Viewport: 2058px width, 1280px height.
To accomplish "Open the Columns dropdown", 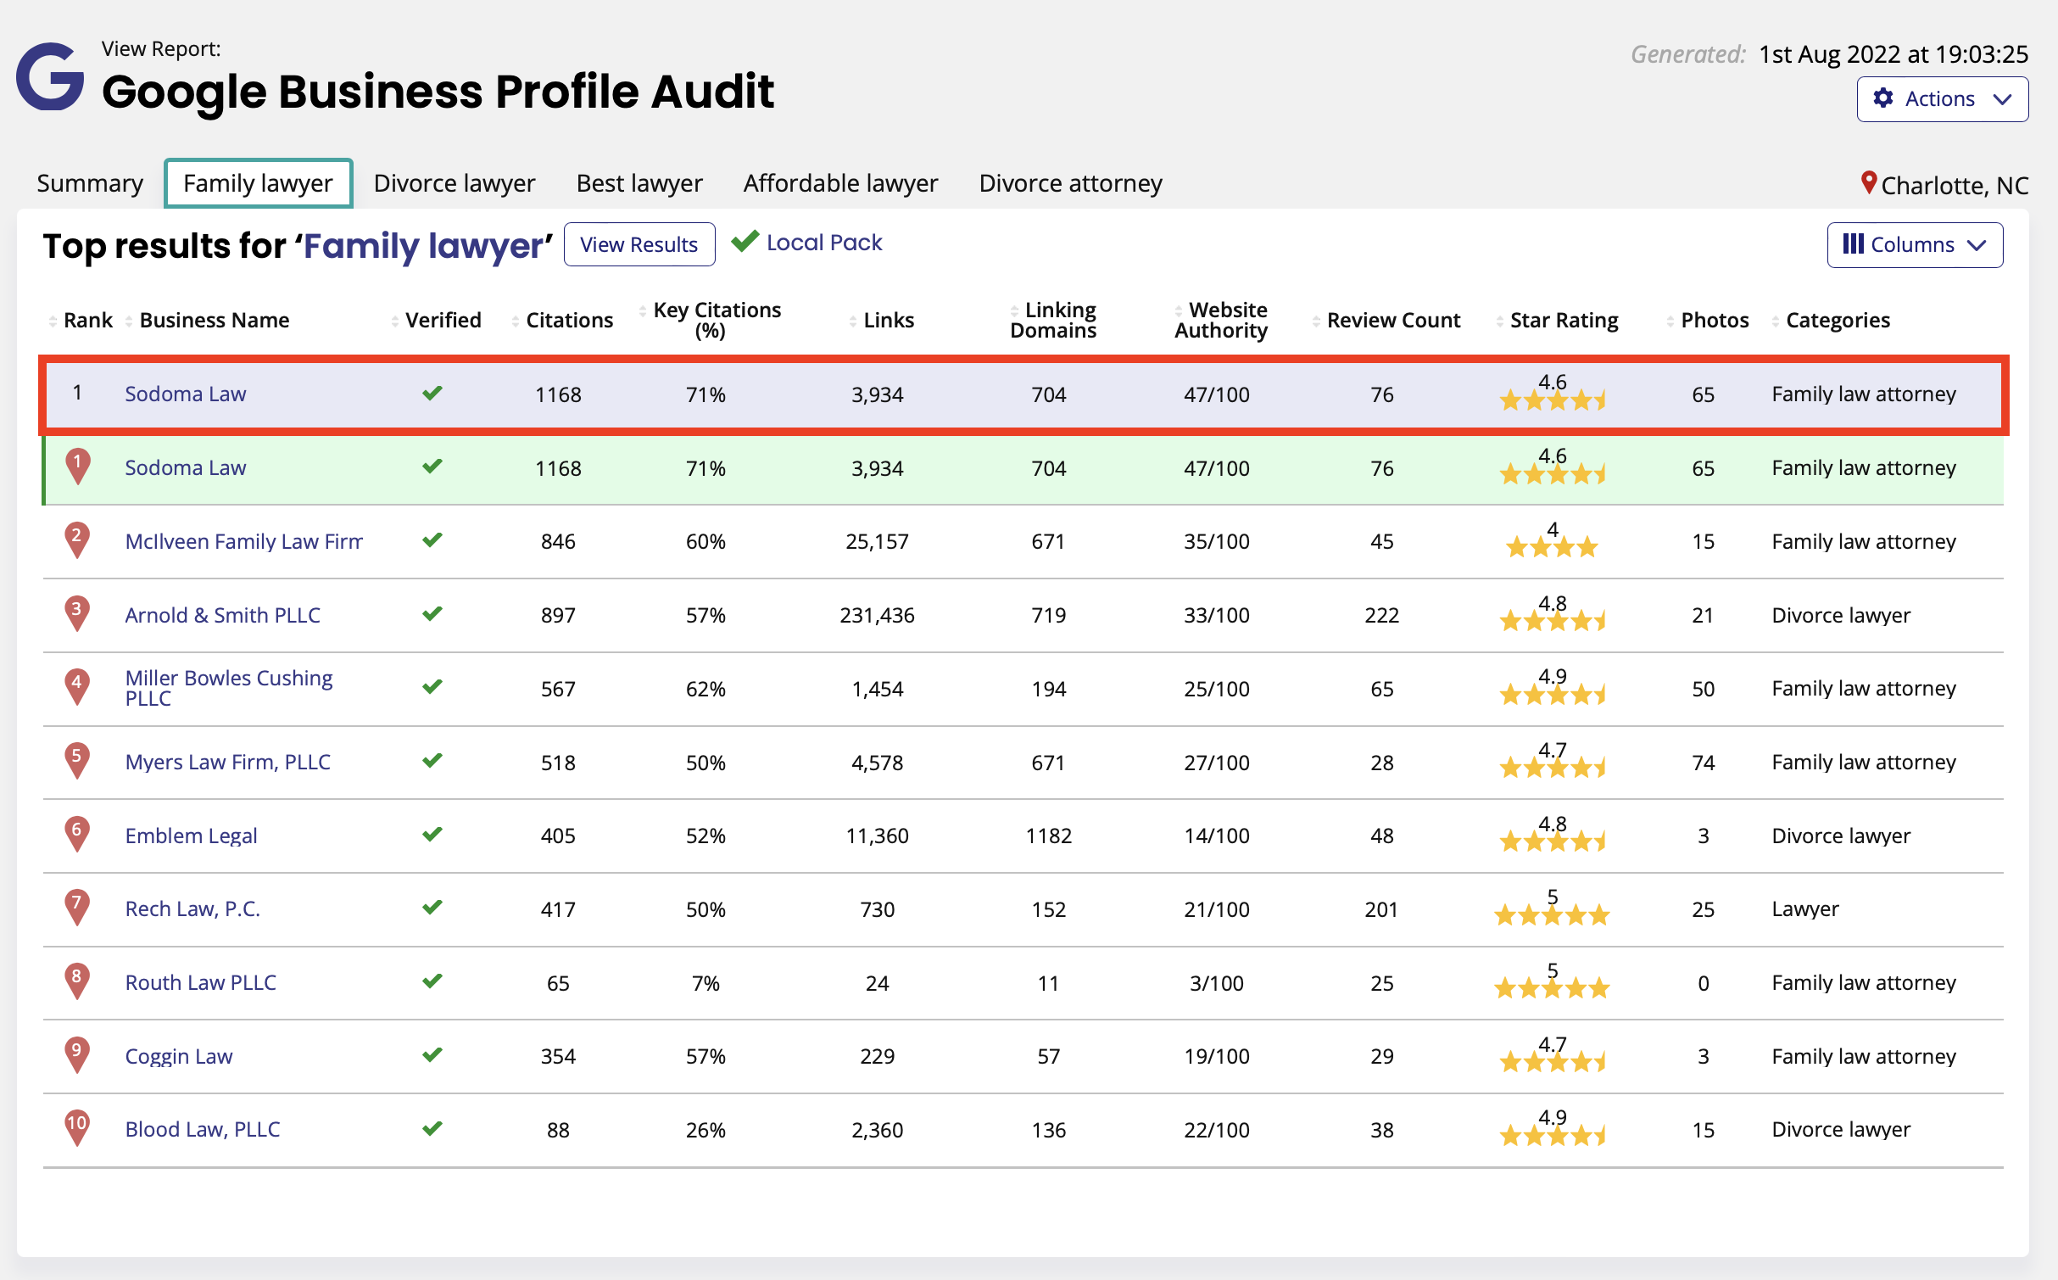I will click(x=1915, y=245).
